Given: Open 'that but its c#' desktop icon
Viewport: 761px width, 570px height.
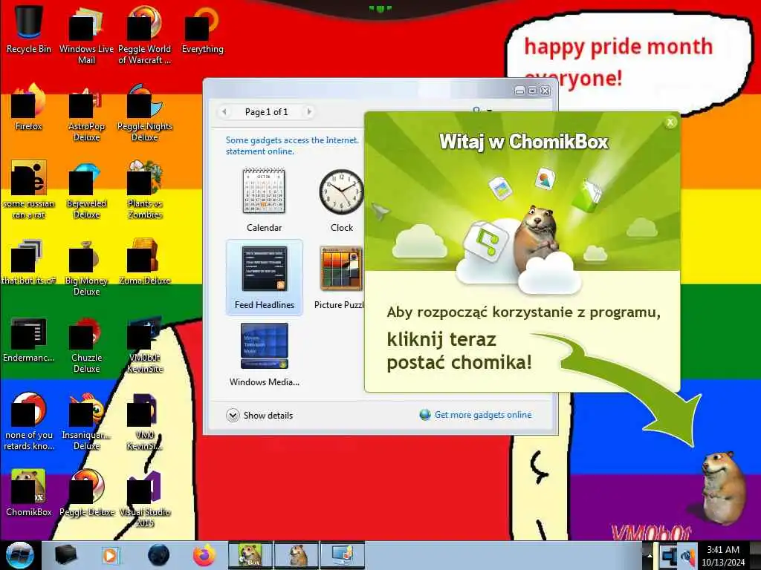Looking at the screenshot, I should [x=29, y=262].
